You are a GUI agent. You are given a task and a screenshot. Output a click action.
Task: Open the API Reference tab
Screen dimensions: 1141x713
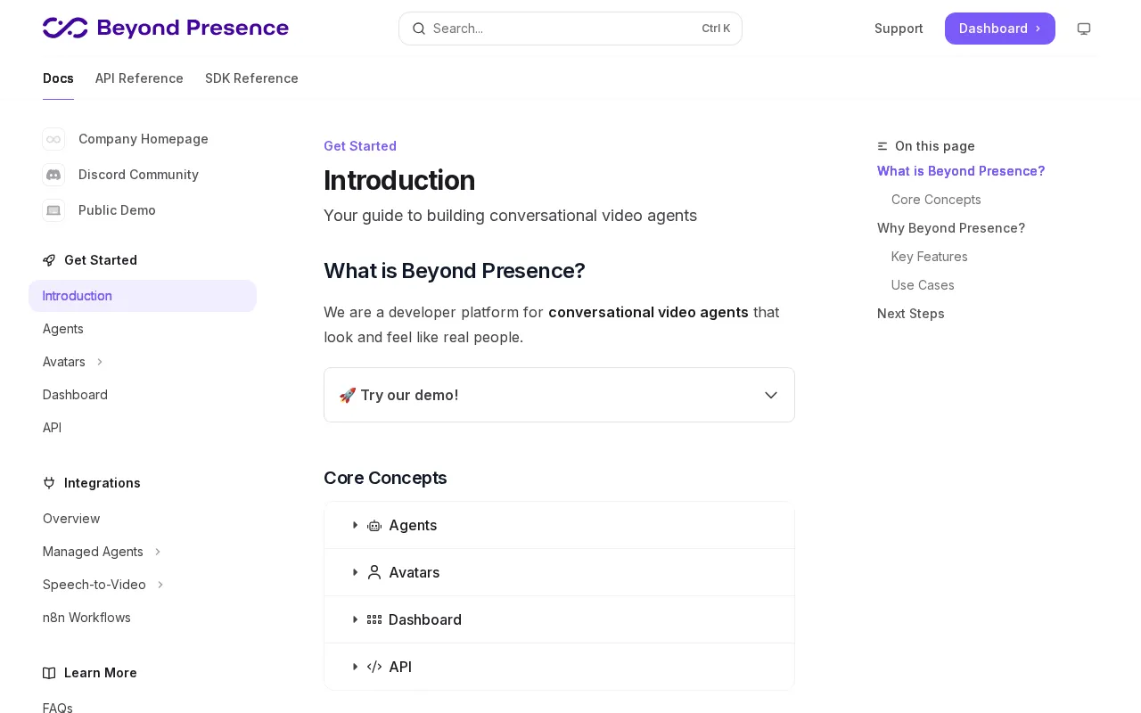[x=139, y=78]
